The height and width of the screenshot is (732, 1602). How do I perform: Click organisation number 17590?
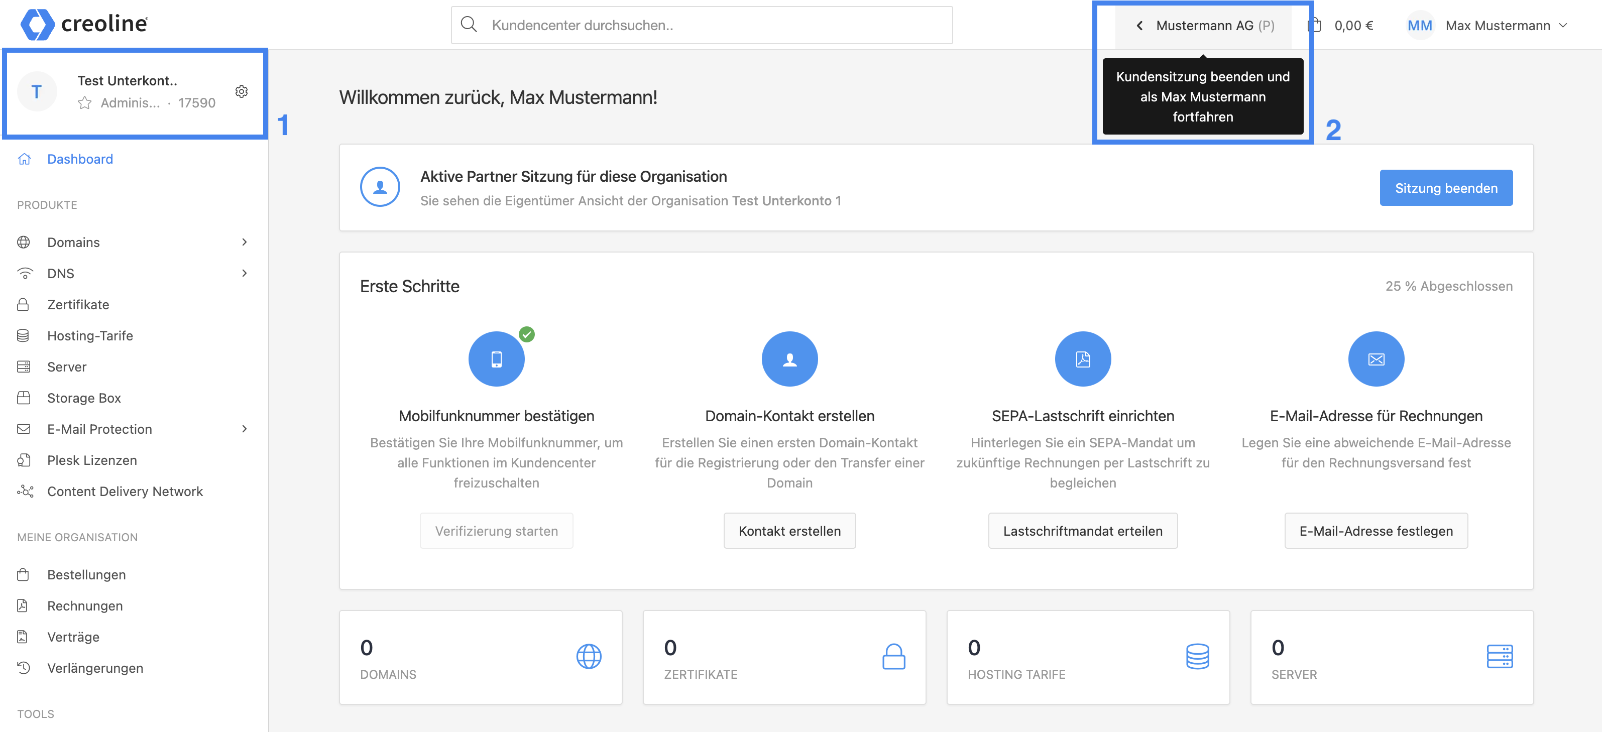196,102
